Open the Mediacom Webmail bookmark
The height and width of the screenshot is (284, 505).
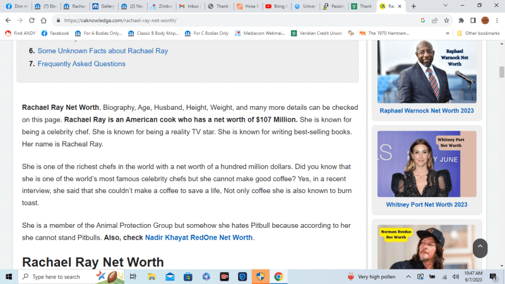pyautogui.click(x=260, y=33)
